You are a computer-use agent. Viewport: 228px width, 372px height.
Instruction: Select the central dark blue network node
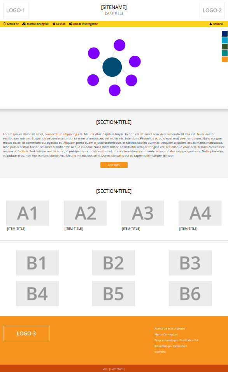point(112,67)
